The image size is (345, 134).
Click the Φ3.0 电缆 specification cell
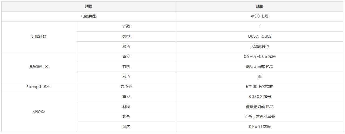(259, 16)
